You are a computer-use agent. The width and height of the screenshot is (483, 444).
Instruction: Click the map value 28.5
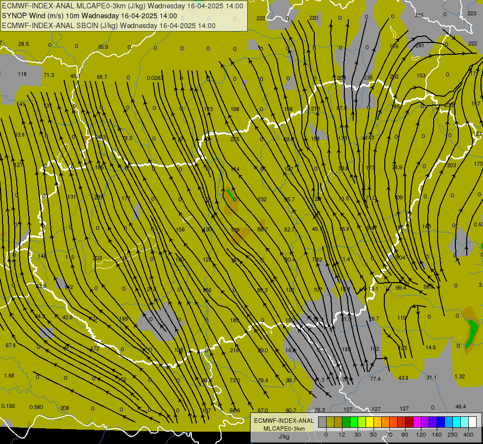[x=23, y=44]
